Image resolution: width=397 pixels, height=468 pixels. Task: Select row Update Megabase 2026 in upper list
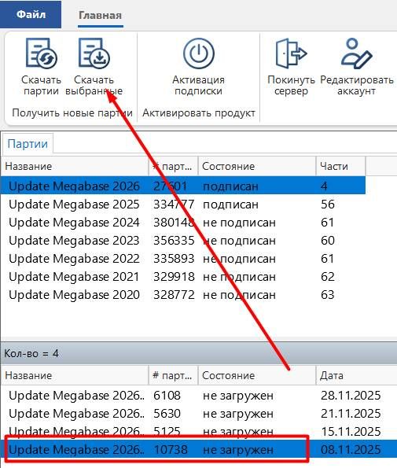tap(183, 186)
